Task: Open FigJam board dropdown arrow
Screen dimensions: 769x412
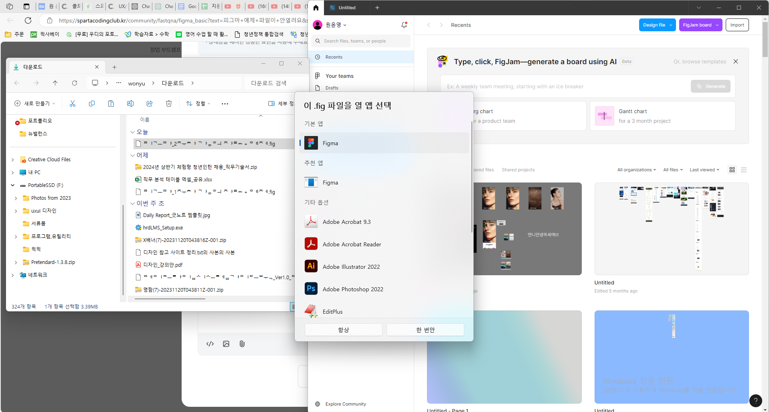Action: pos(717,25)
